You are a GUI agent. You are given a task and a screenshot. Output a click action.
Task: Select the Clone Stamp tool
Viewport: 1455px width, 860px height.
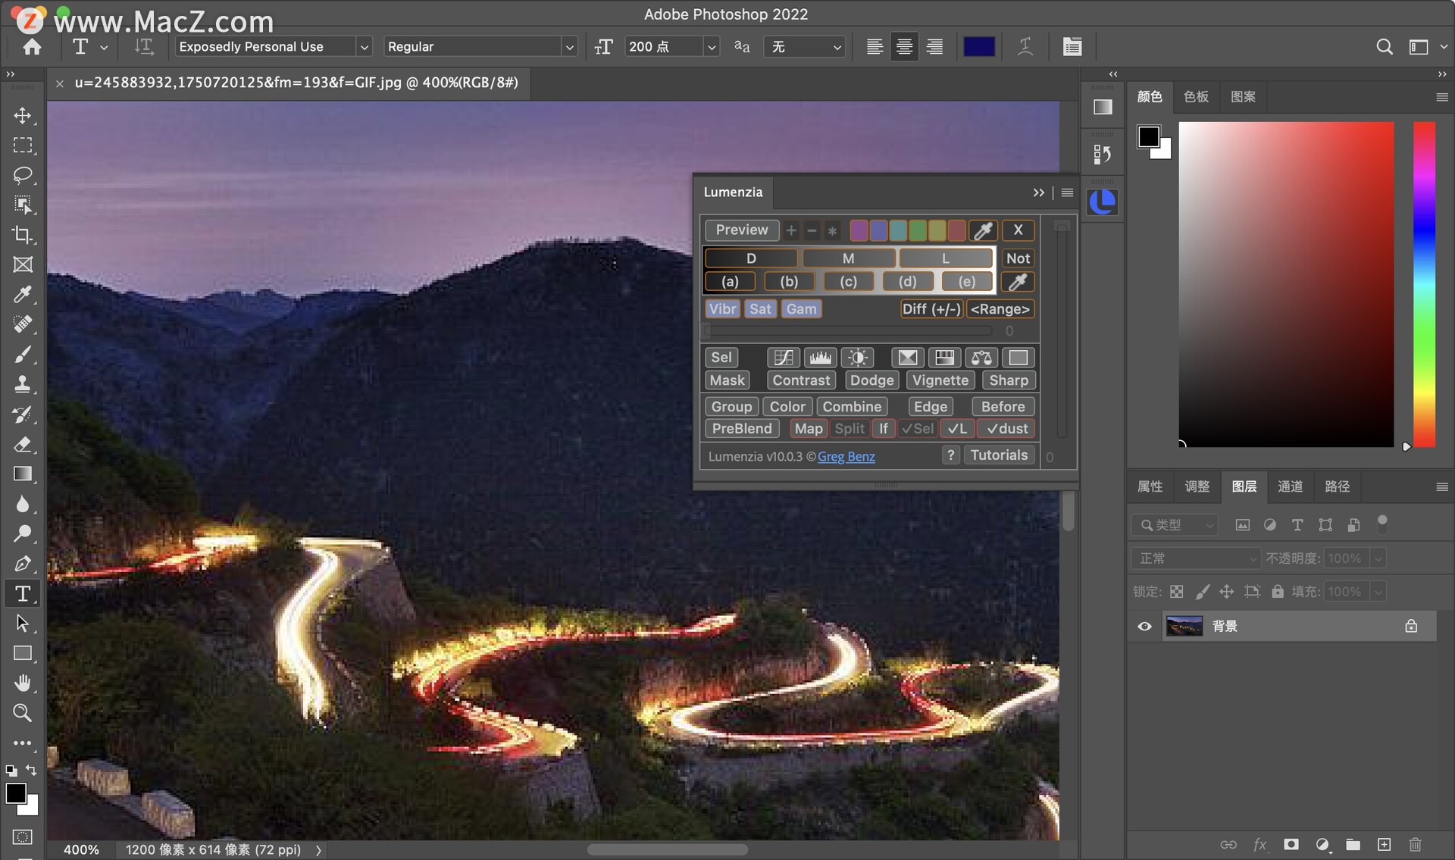pos(23,384)
